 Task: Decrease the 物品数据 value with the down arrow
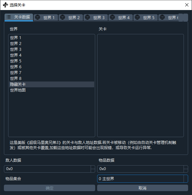pyautogui.click(x=186, y=171)
